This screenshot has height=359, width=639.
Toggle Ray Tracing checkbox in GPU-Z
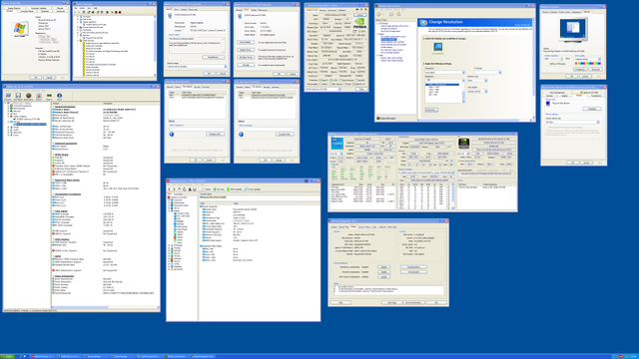click(330, 84)
